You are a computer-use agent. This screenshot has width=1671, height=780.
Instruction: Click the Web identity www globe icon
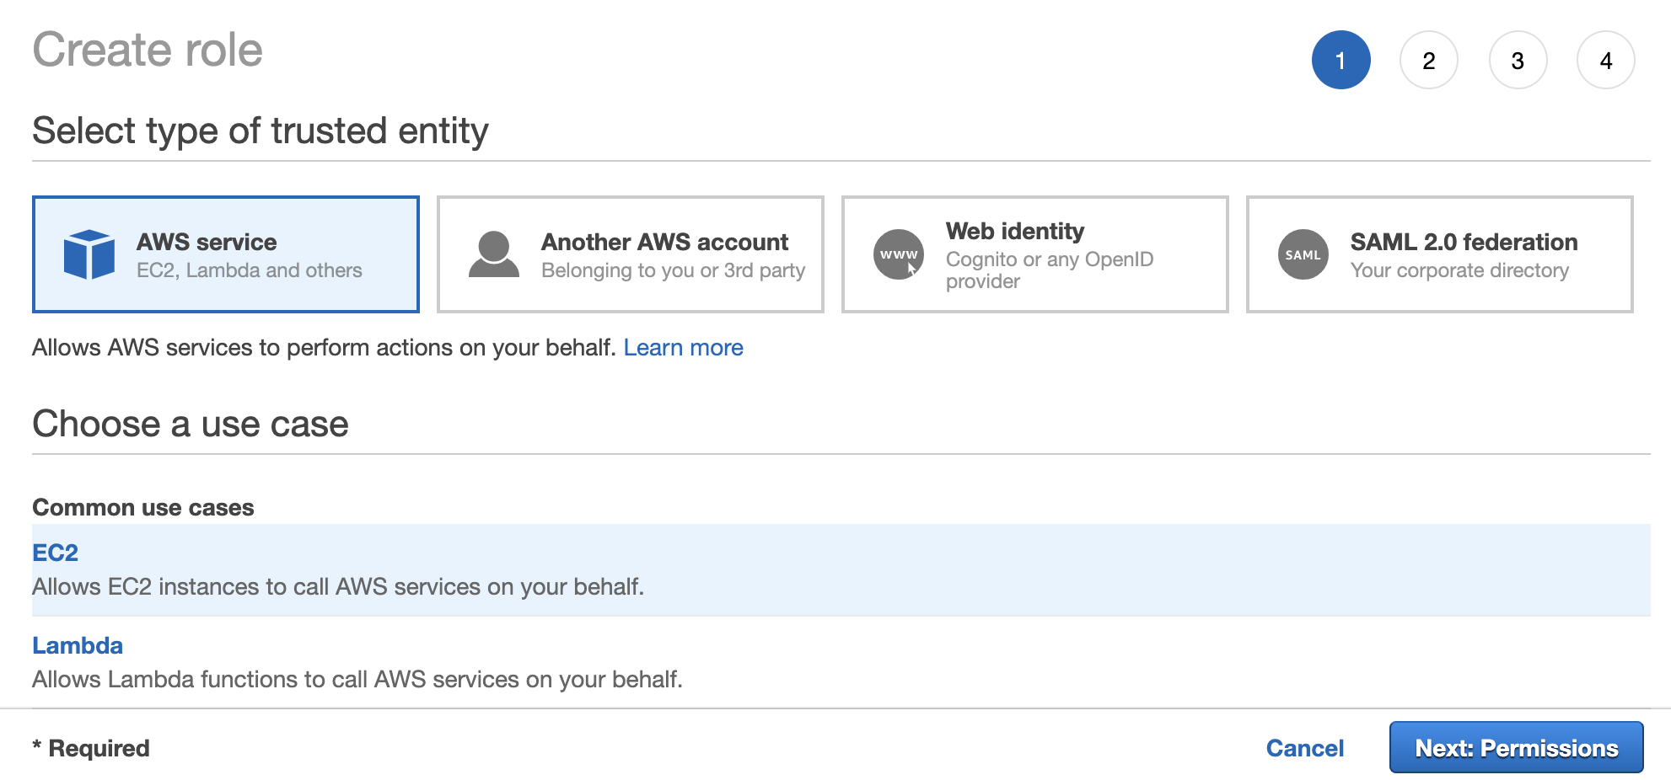[x=898, y=254]
